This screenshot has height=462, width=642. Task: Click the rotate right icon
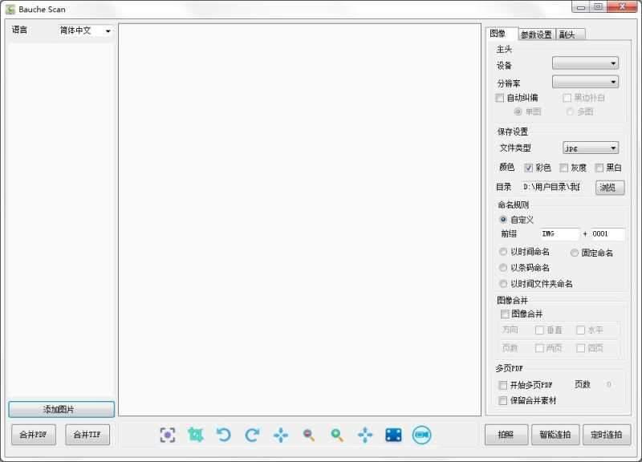(252, 434)
